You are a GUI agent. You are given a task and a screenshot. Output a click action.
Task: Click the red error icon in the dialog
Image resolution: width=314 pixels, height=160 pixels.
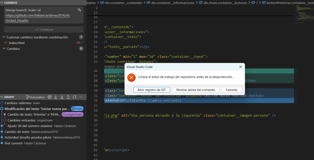click(x=131, y=77)
